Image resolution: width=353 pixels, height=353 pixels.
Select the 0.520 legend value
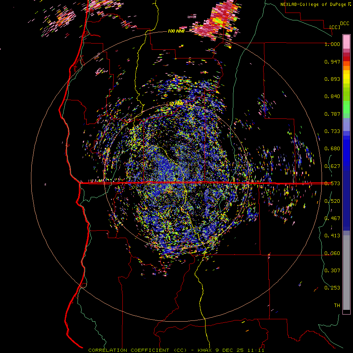[x=332, y=201]
